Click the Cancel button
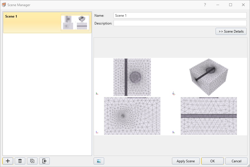Image resolution: width=250 pixels, height=167 pixels. click(x=236, y=161)
